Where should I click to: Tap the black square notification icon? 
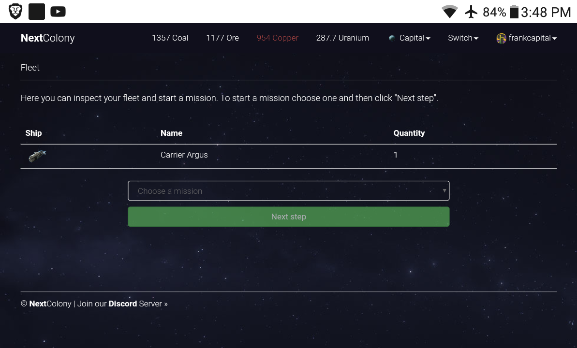37,12
